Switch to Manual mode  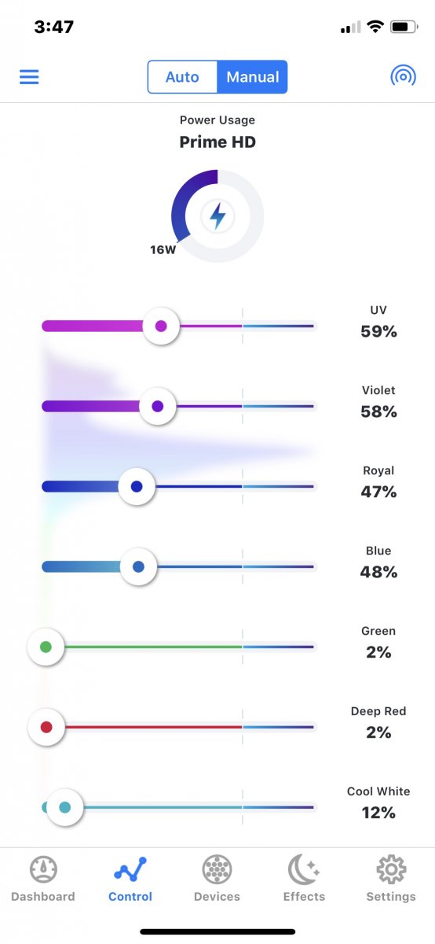point(253,77)
